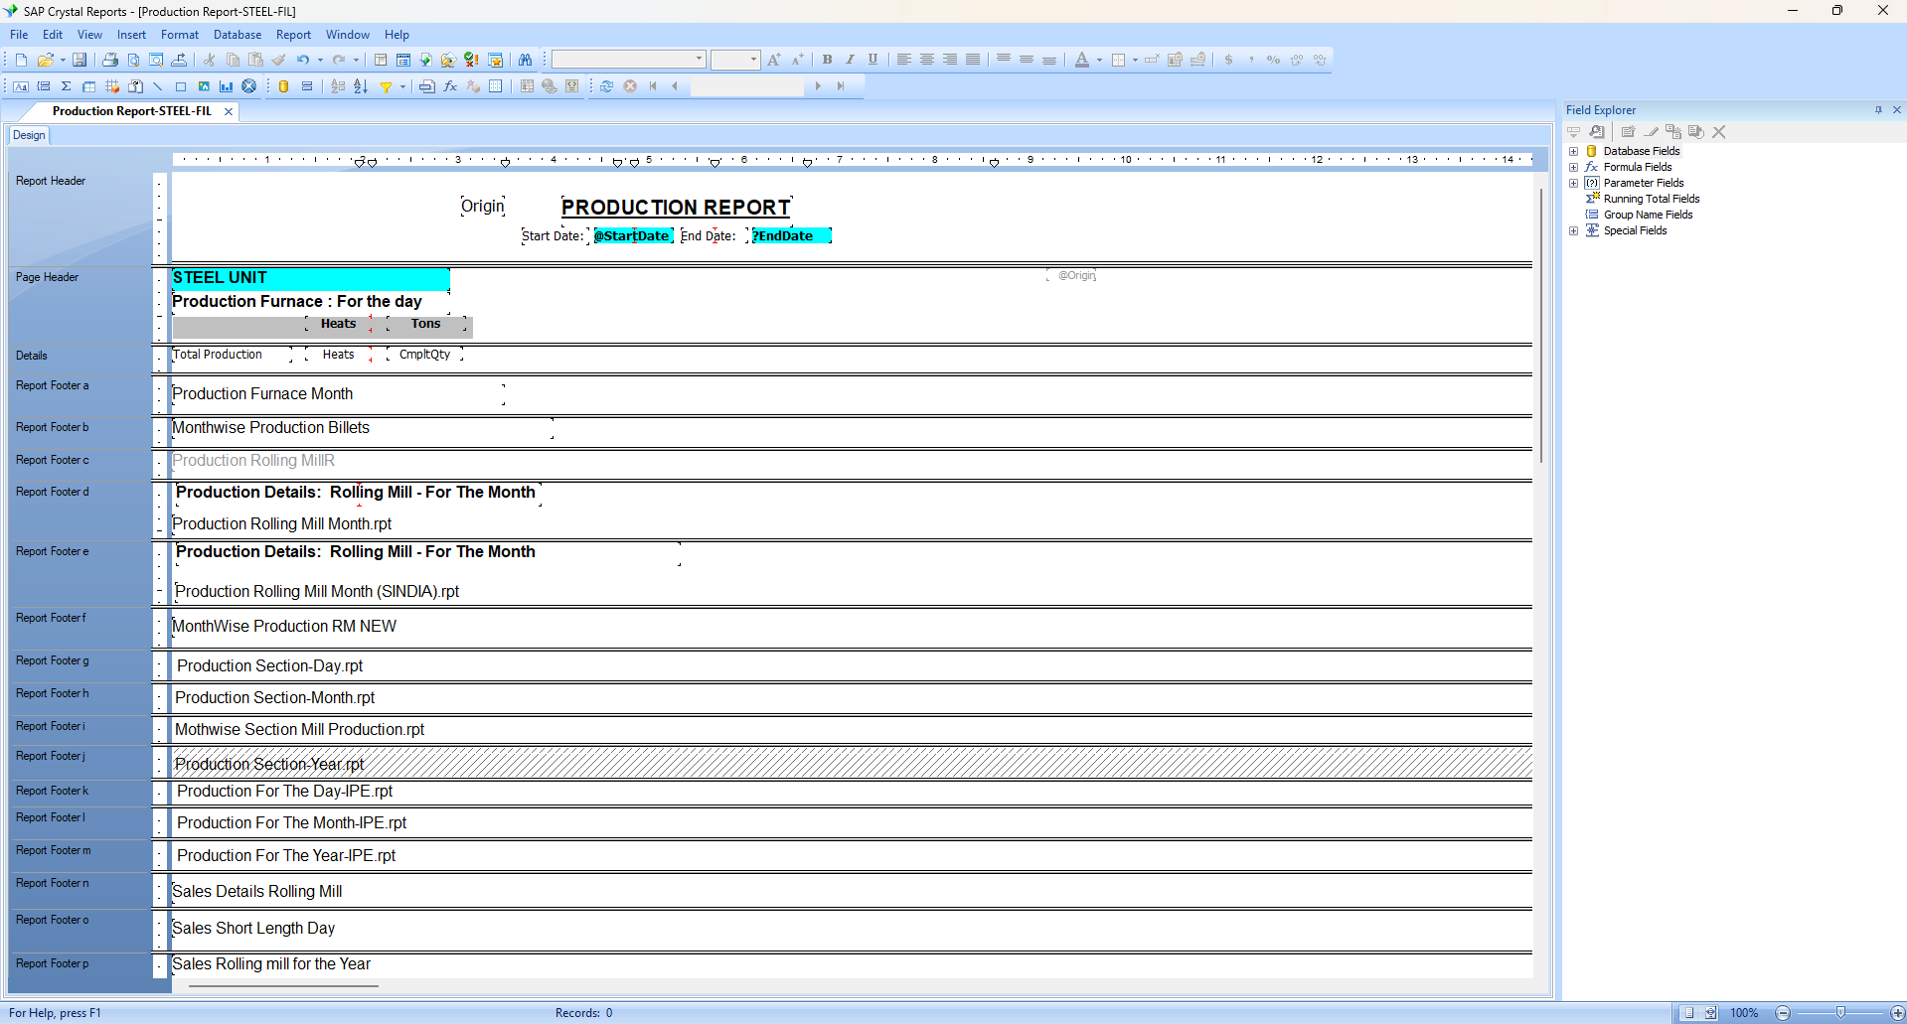Close the Production Report-STEEL-FIL tab
This screenshot has height=1024, width=1907.
tap(229, 111)
